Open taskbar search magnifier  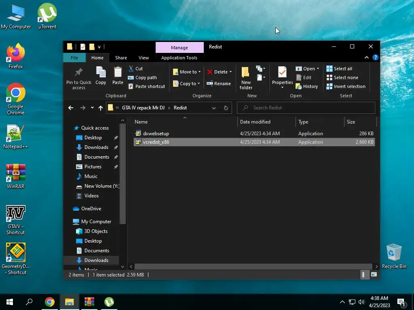click(x=29, y=302)
